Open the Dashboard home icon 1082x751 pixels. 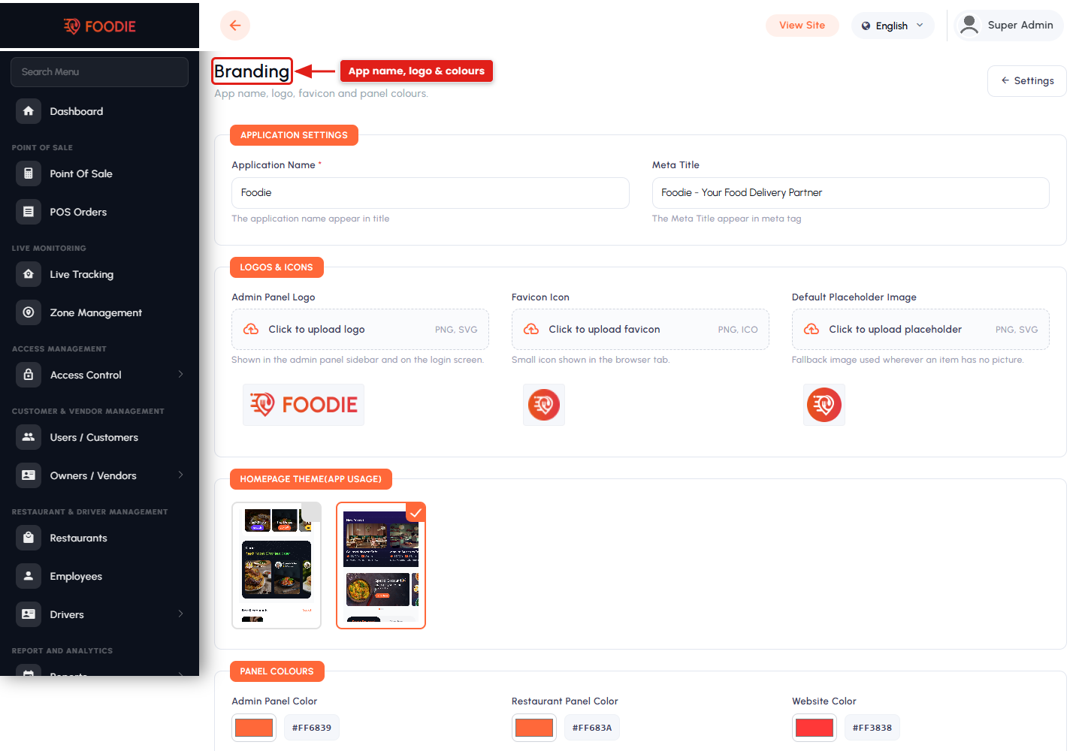click(29, 111)
